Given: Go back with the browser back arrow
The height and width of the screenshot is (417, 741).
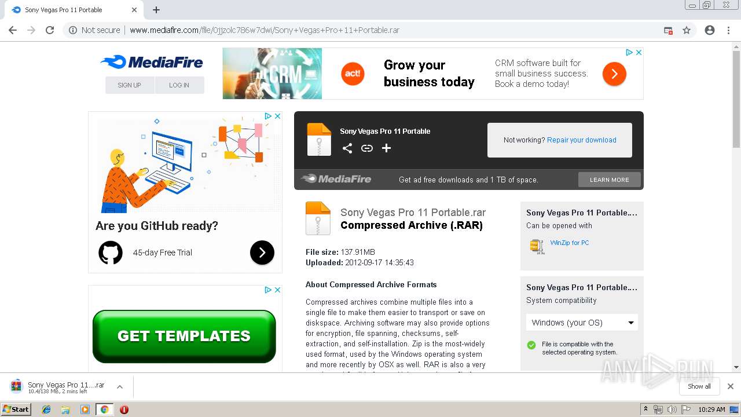Looking at the screenshot, I should 13,30.
